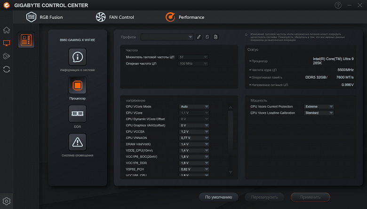Expand CPU Vcore Current Protection dropdown

click(319, 107)
